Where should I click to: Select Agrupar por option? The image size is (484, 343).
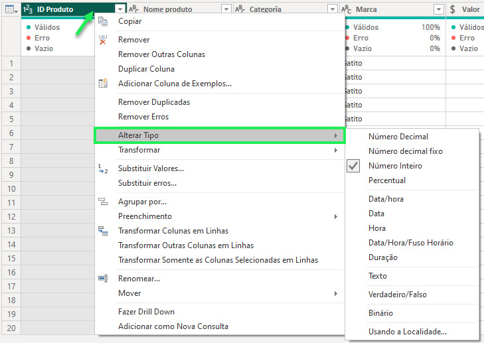coord(142,202)
